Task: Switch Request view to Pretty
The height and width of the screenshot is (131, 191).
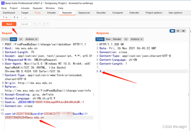Action: (5, 39)
